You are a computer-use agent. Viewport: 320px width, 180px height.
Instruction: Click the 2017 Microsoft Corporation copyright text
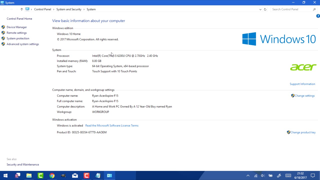[88, 39]
